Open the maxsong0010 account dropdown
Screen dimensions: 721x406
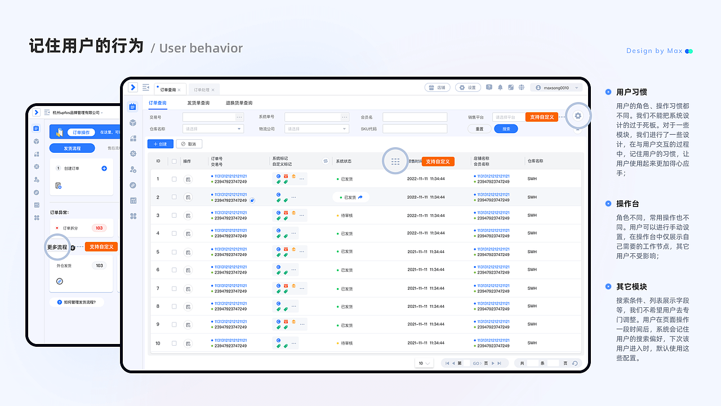pos(557,87)
